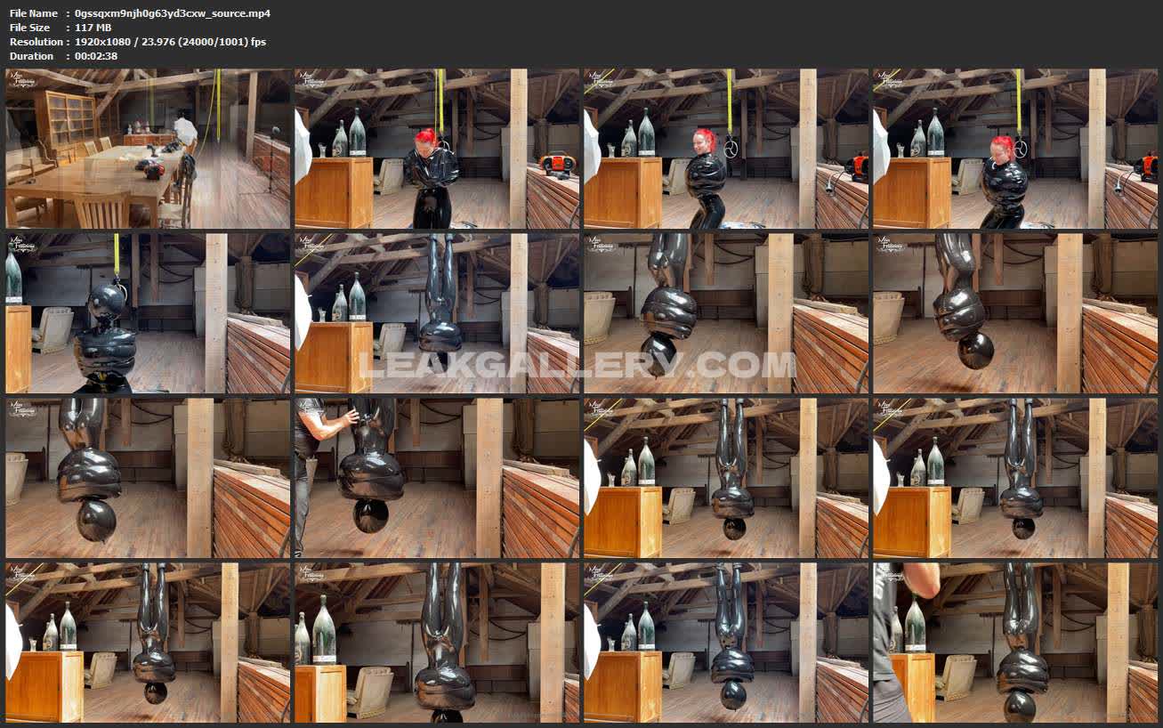This screenshot has height=728, width=1163.
Task: Click the Duration value 00:02:38
Action: click(96, 56)
